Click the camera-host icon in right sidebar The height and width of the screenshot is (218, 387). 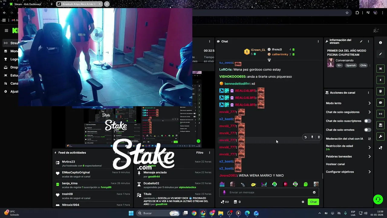[380, 125]
